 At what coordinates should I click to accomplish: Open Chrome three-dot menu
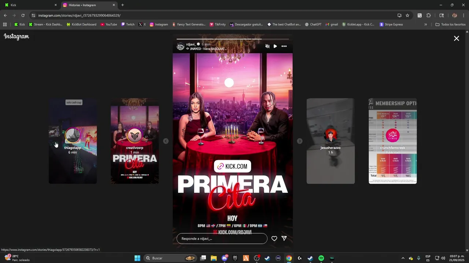[x=464, y=15]
